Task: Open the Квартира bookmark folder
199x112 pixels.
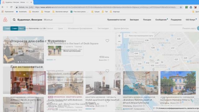Action: coord(115,12)
